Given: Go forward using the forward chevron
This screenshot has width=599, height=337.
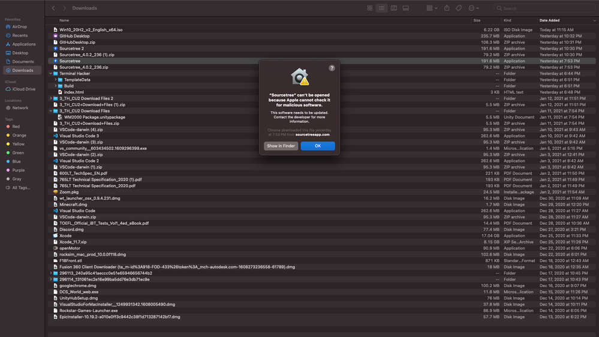Looking at the screenshot, I should click(x=64, y=8).
